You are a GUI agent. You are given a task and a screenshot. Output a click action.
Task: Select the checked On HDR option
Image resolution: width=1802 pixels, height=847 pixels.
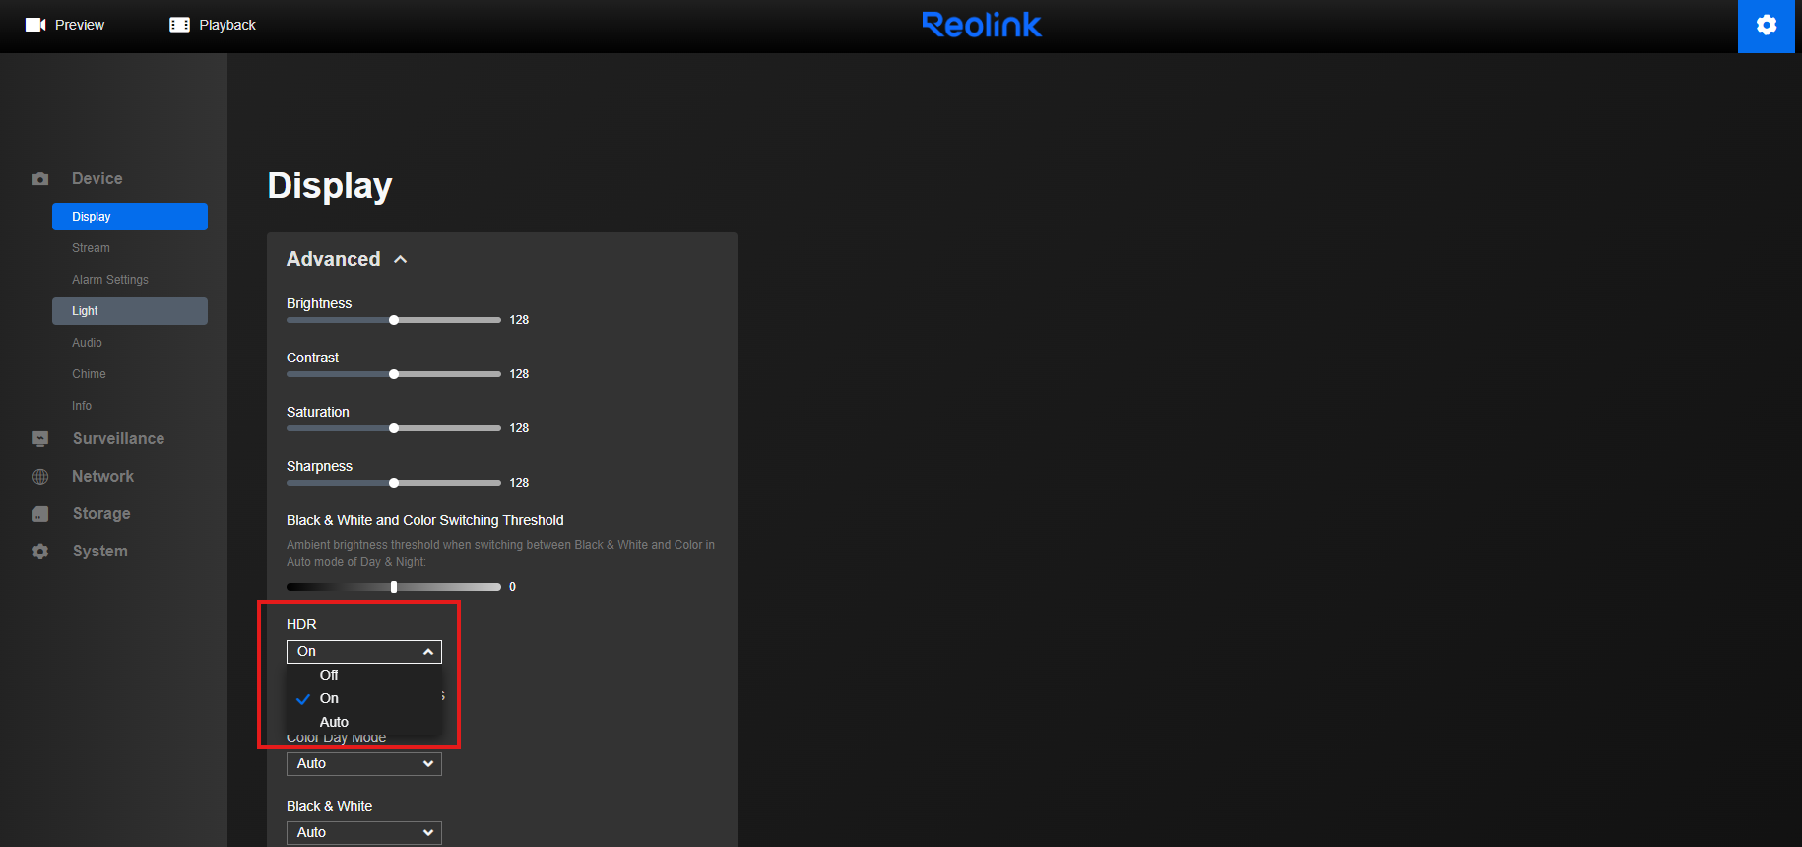pos(329,698)
